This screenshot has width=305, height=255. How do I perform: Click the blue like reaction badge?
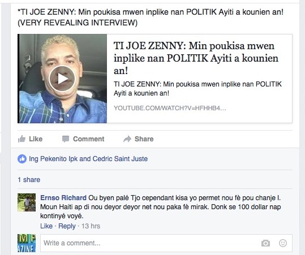pos(22,159)
